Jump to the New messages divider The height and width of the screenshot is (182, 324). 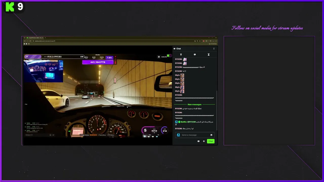194,104
